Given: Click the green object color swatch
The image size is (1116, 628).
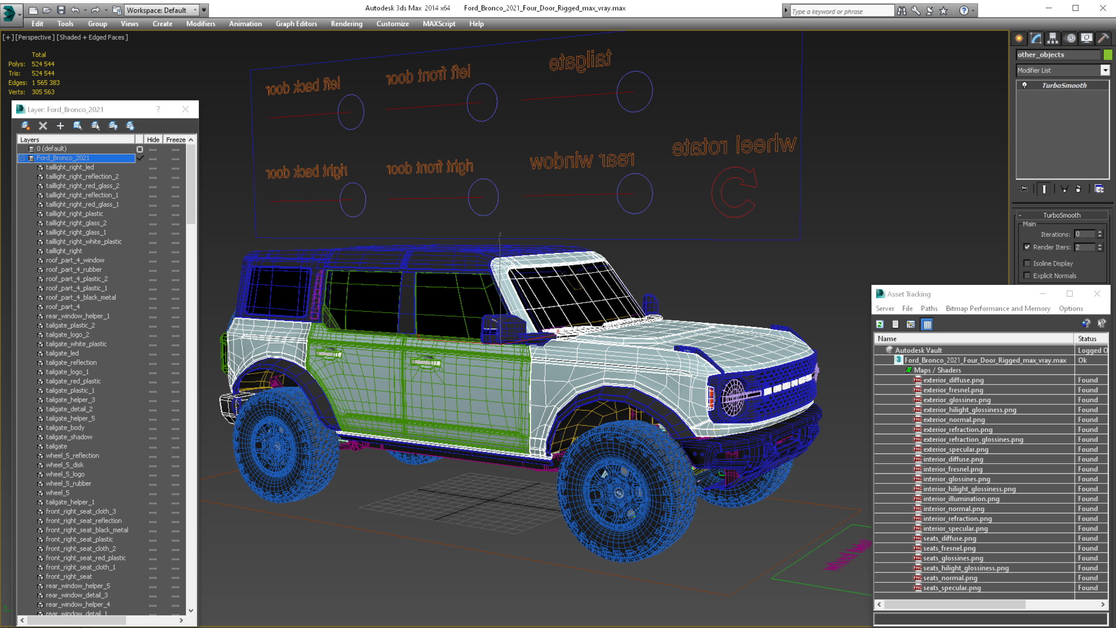Looking at the screenshot, I should click(1108, 55).
